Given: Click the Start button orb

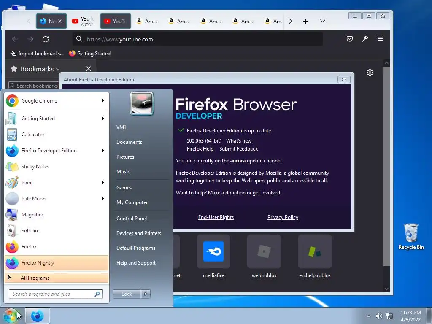Looking at the screenshot, I should (x=11, y=316).
